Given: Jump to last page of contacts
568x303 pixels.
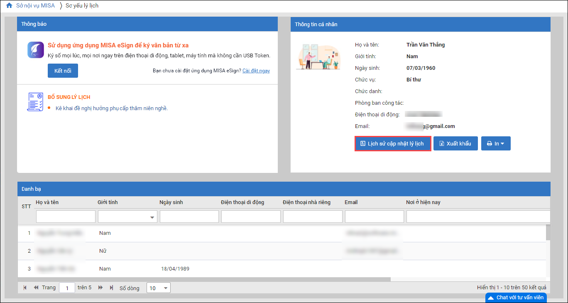Looking at the screenshot, I should point(111,288).
